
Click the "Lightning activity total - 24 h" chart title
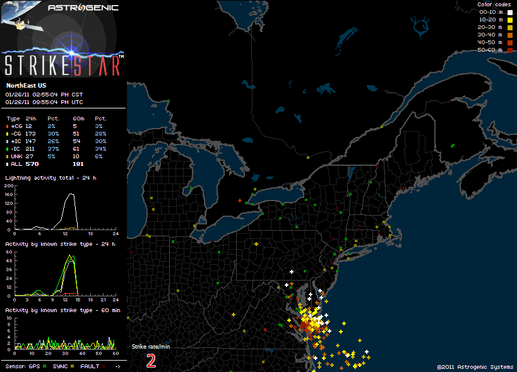click(51, 178)
